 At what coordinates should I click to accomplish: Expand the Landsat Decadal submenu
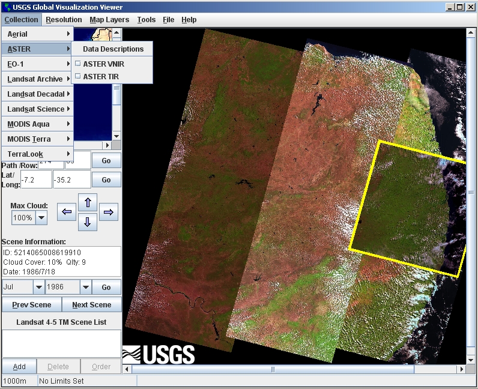37,94
